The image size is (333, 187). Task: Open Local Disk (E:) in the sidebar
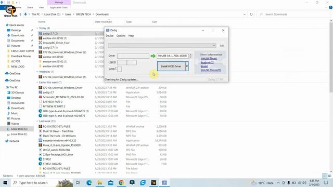19,134
